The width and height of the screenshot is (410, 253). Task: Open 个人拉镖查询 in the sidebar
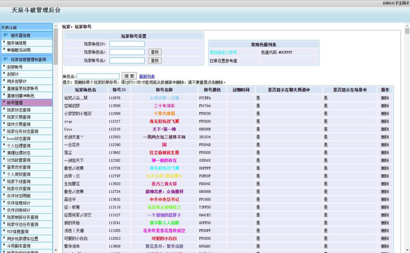(26, 146)
